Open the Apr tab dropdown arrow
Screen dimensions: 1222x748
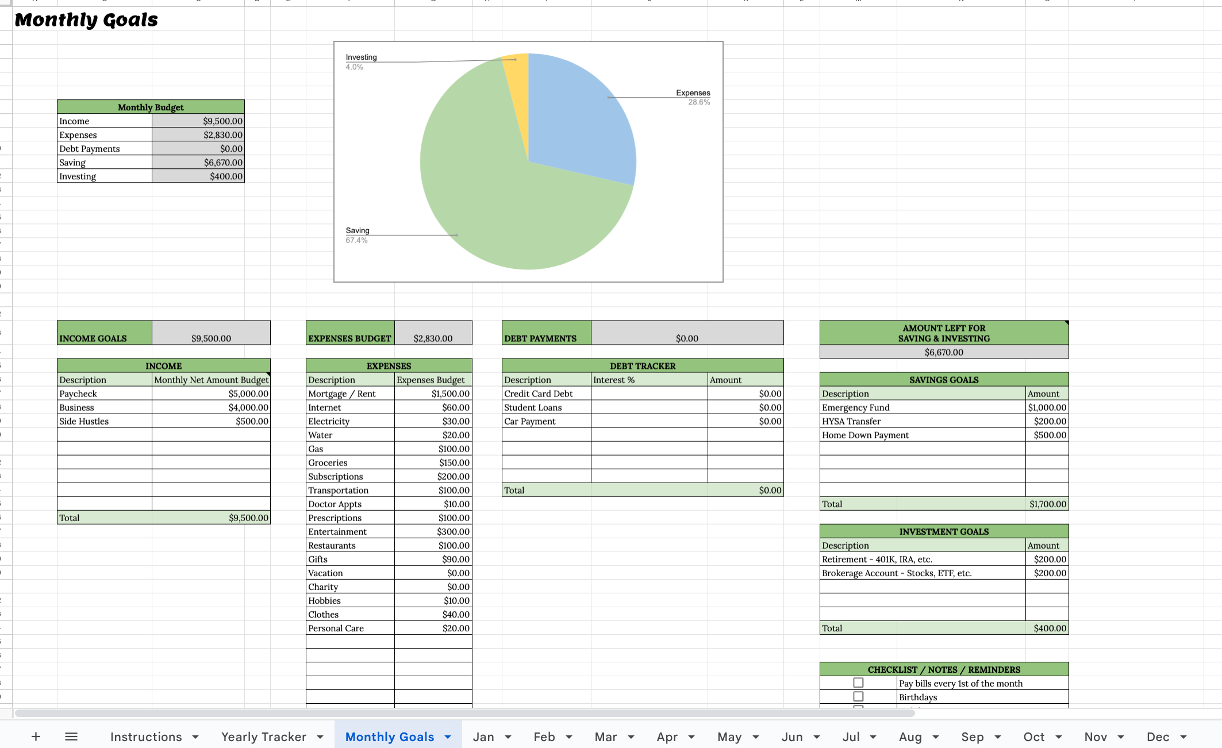691,737
